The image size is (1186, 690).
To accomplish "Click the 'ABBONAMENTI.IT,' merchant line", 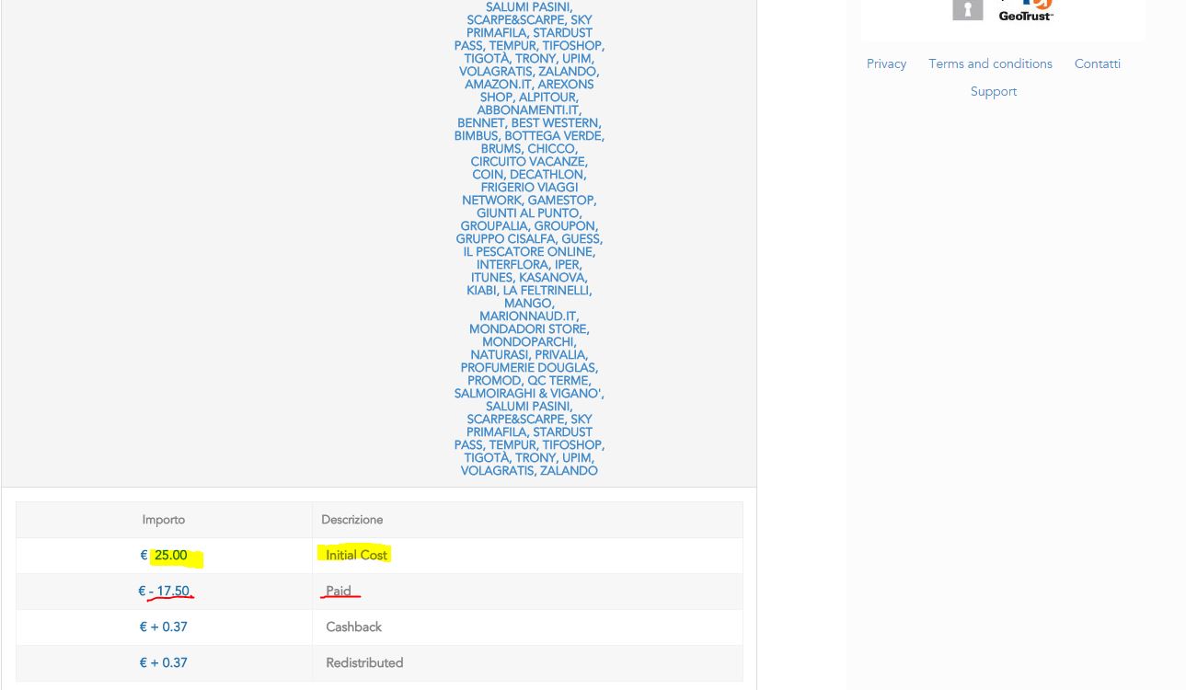I will [x=529, y=110].
